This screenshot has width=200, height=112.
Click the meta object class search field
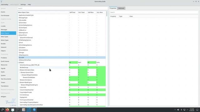[62, 8]
